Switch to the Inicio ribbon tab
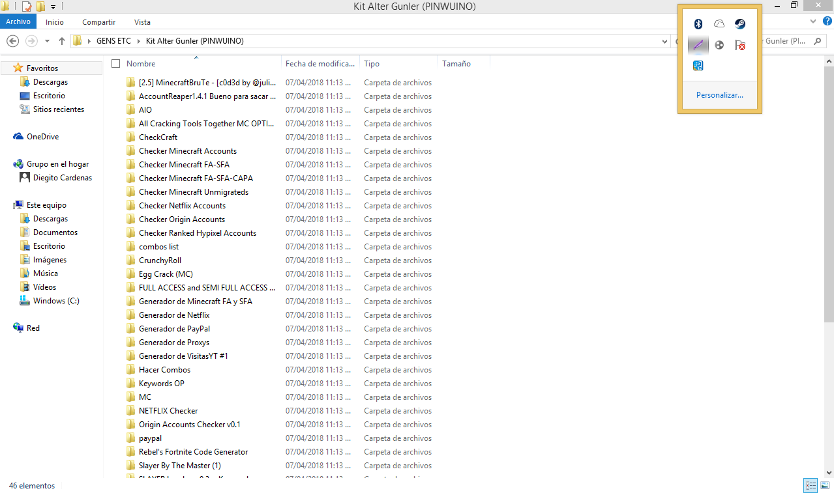 (55, 22)
